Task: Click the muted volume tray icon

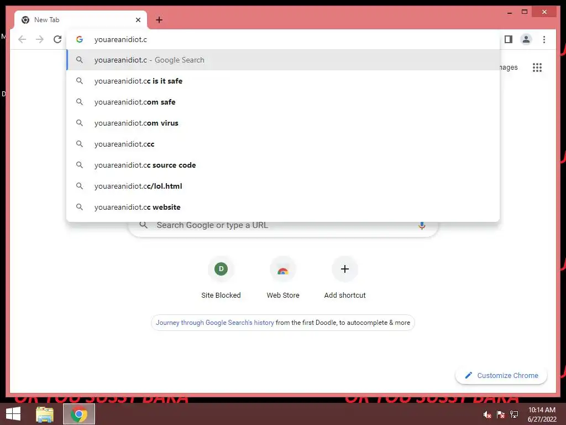Action: tap(487, 414)
